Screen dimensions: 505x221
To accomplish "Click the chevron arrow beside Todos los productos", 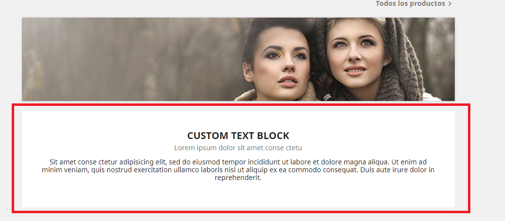I will tap(450, 4).
